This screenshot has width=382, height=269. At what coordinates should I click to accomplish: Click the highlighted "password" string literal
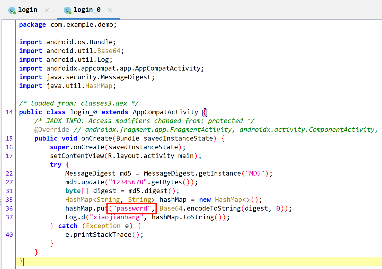pos(132,208)
